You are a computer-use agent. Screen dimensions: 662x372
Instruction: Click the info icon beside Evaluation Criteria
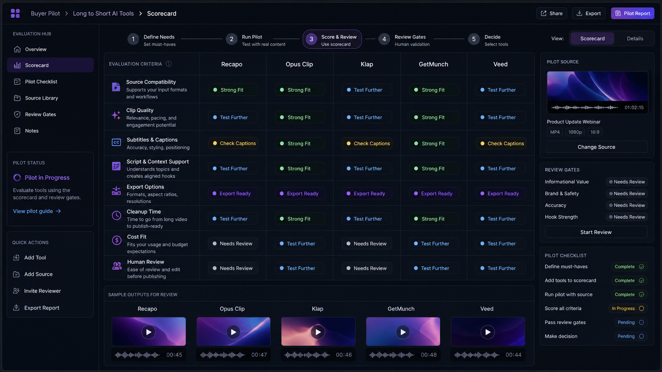(x=169, y=64)
